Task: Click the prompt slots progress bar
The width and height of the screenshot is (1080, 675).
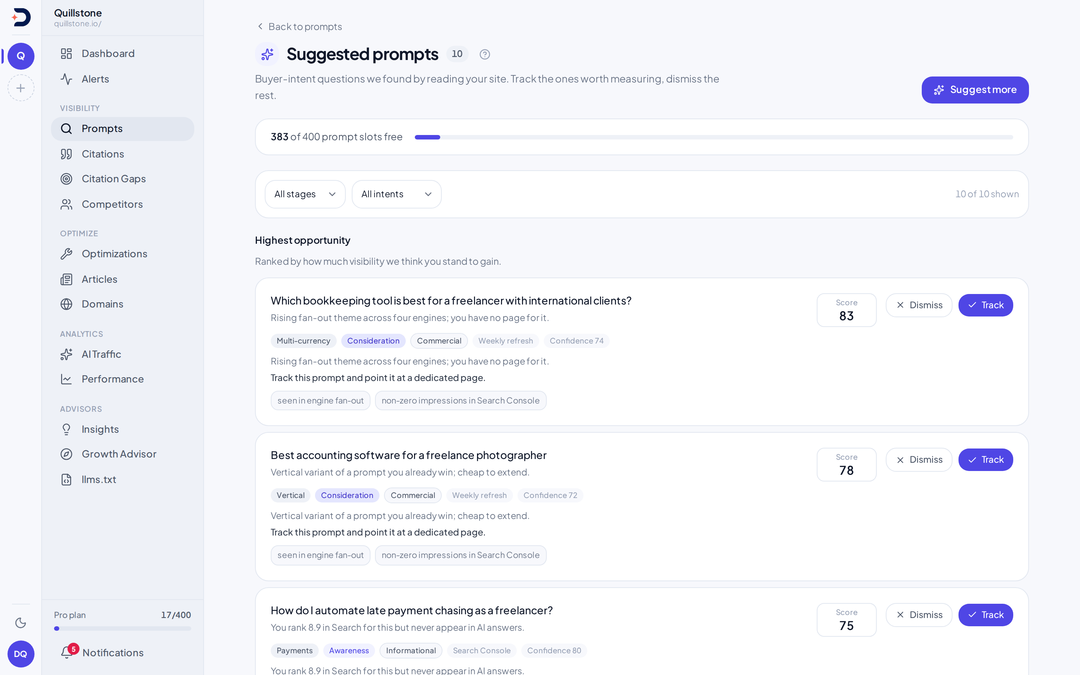Action: (714, 137)
